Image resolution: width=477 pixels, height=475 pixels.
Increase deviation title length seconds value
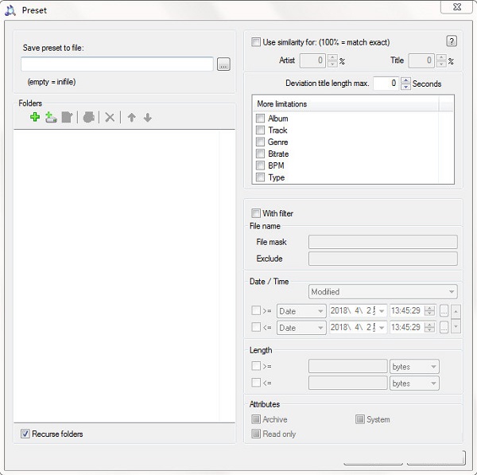[406, 80]
